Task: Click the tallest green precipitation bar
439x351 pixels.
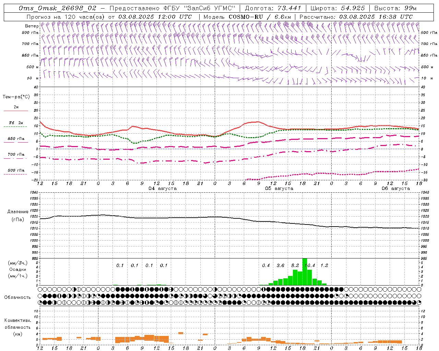Action: tap(305, 271)
